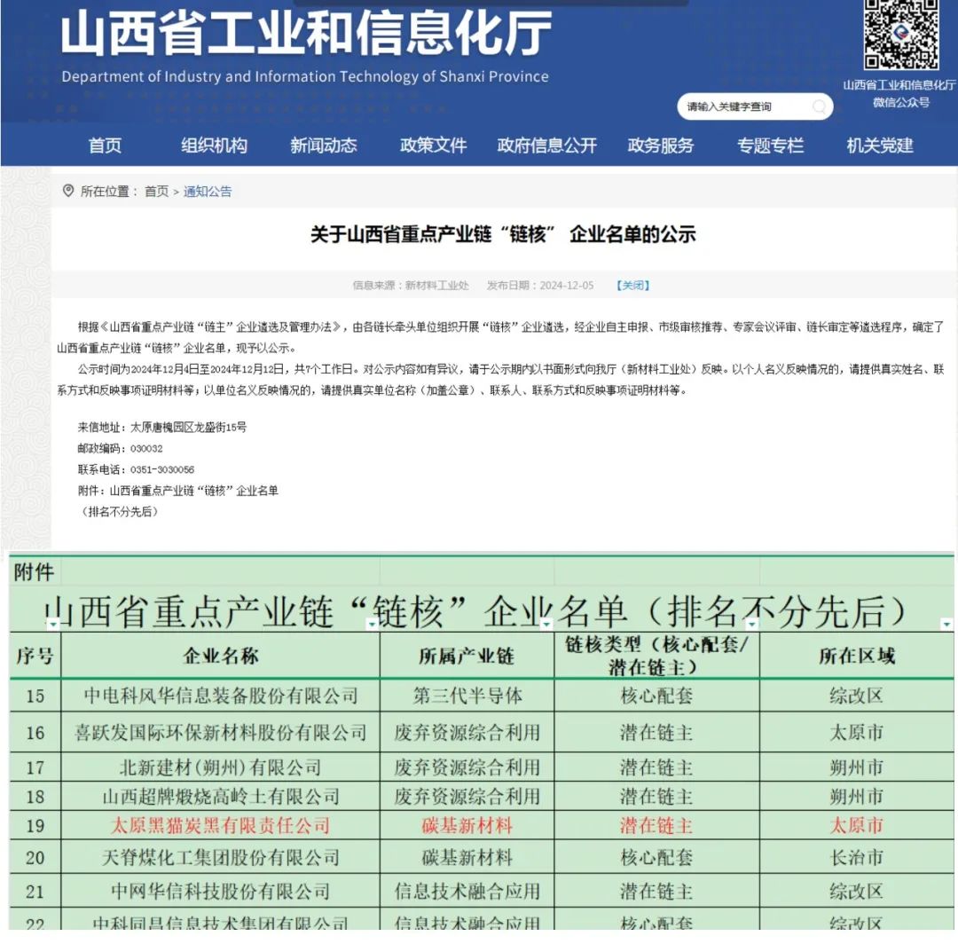This screenshot has height=944, width=958.
Task: Click the 通知公告 breadcrumb link
Action: click(x=207, y=191)
